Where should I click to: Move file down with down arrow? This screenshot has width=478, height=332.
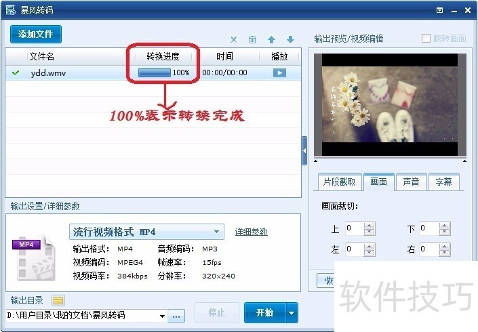pyautogui.click(x=290, y=39)
